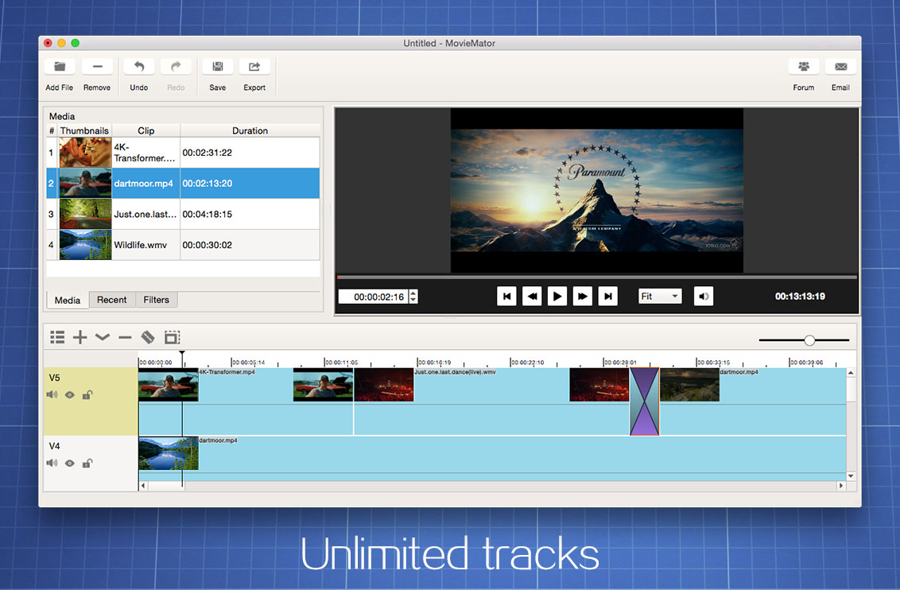Click the timeline playhead marker
900x590 pixels.
coord(182,354)
